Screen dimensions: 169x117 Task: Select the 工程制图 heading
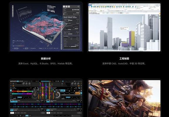124,58
